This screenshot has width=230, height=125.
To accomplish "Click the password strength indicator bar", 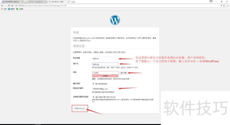I will click(105, 76).
